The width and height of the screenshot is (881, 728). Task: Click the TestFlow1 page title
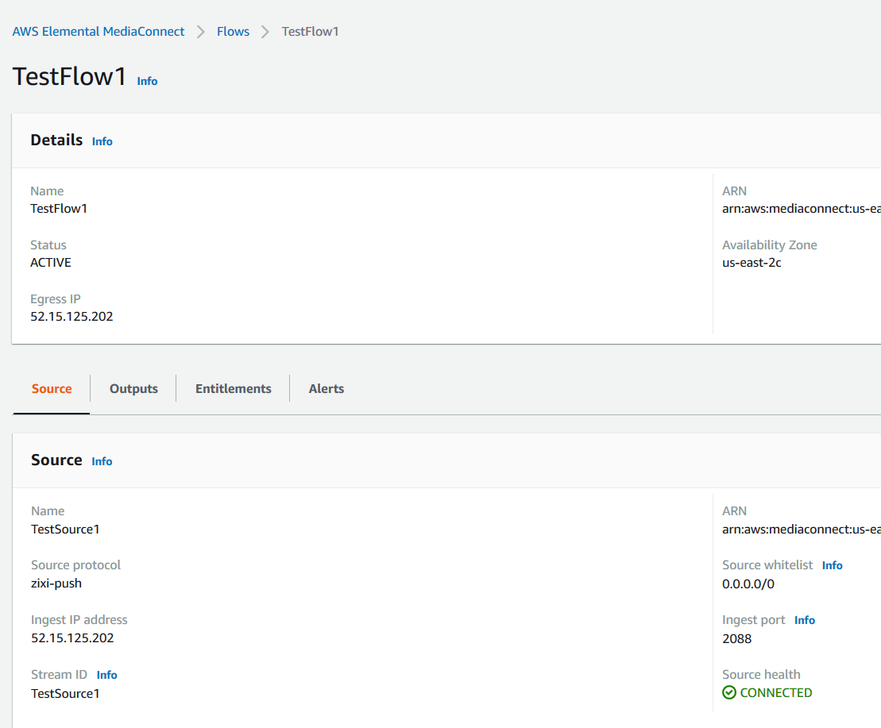(70, 77)
